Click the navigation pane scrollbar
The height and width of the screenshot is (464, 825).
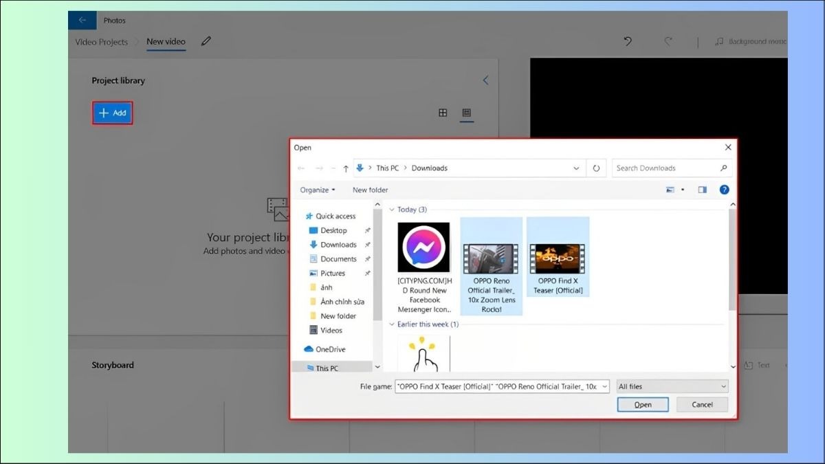coord(377,264)
